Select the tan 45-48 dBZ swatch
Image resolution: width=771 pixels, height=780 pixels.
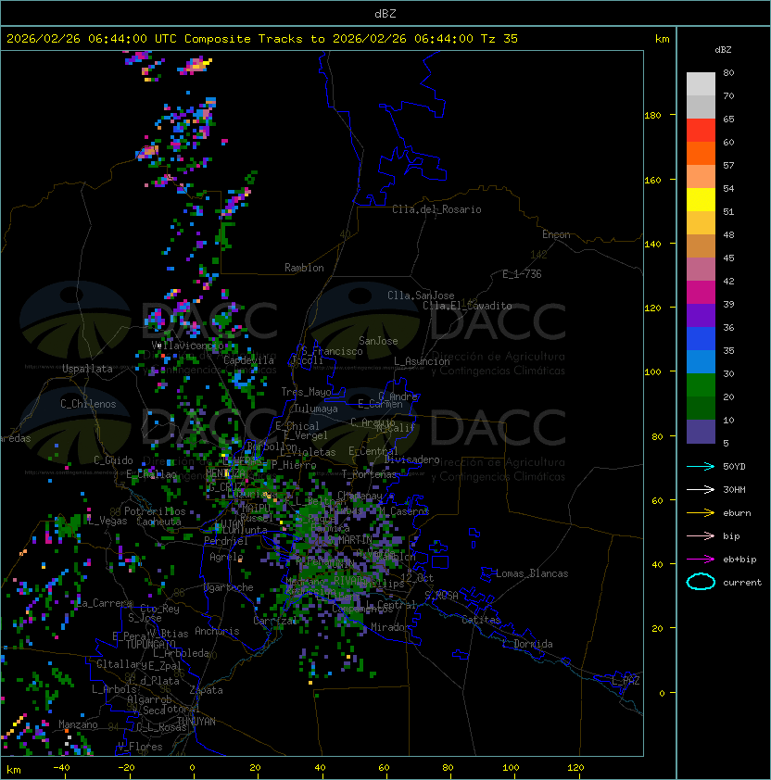(x=701, y=245)
